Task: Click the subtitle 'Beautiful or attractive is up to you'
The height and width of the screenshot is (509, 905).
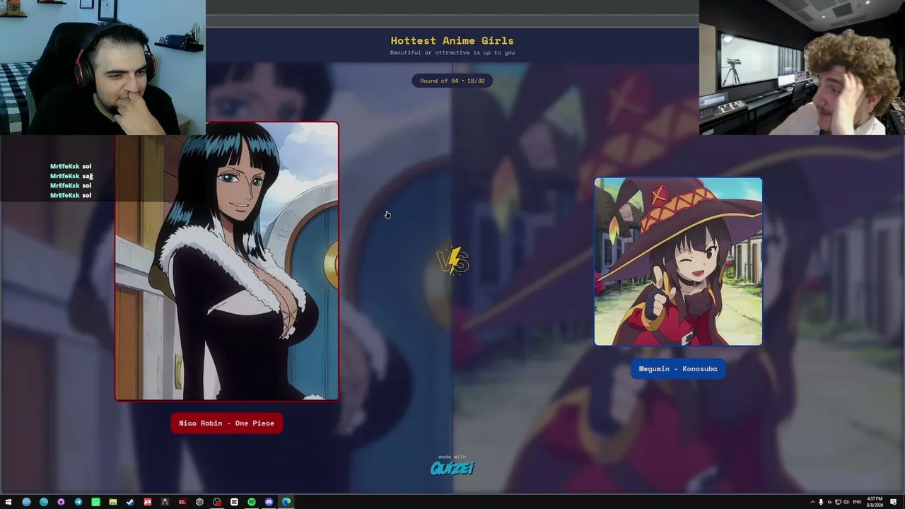Action: (452, 52)
